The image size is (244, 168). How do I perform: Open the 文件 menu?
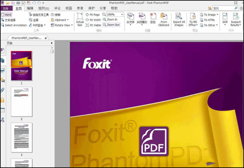(6, 8)
